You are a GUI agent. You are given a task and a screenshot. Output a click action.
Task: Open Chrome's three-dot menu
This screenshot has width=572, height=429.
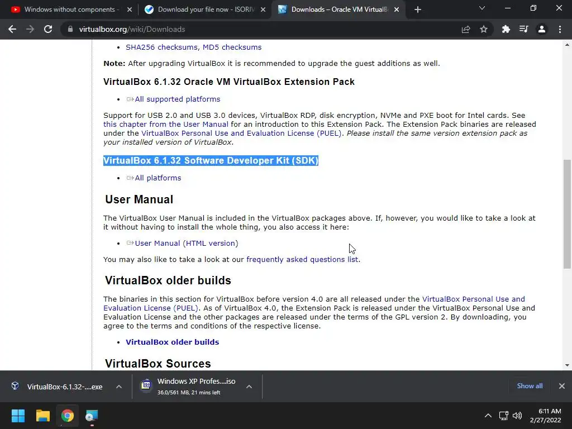(560, 29)
